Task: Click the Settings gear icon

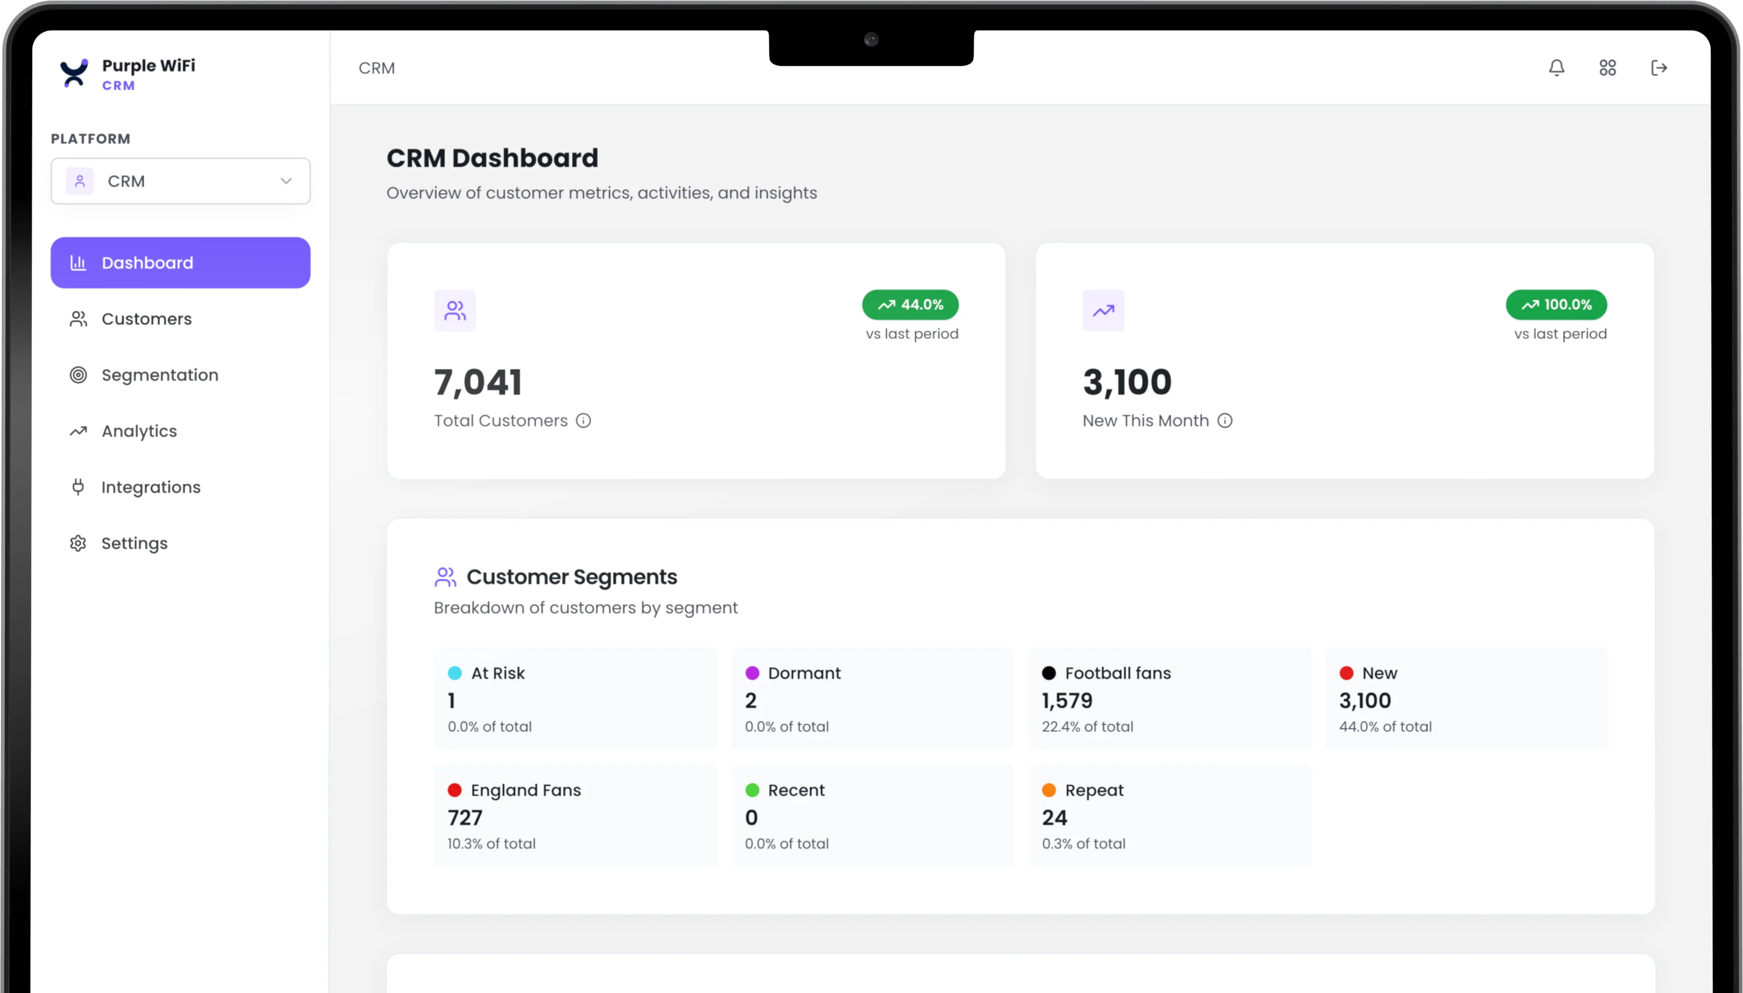Action: tap(78, 543)
